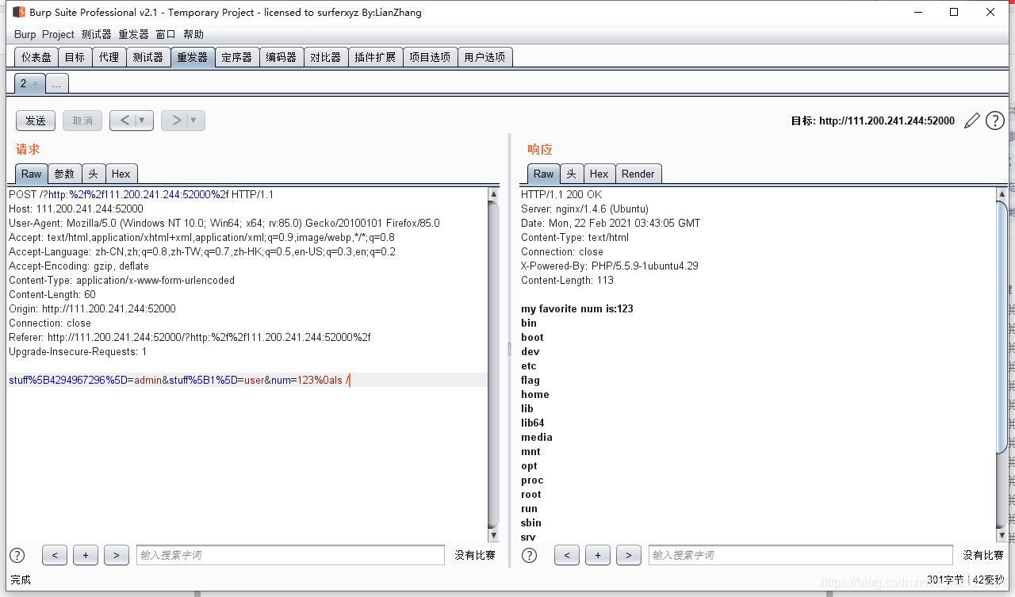
Task: Open the 测试器 menu in menu bar
Action: point(96,34)
